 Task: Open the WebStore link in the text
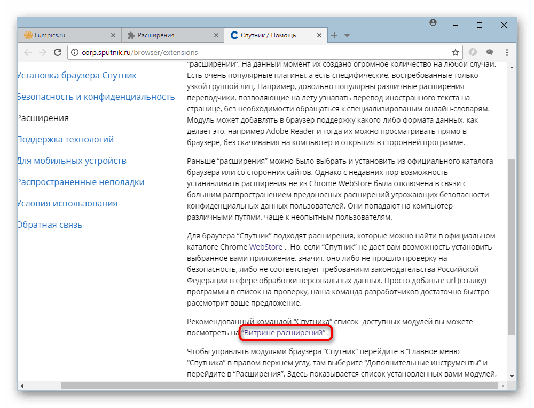point(266,247)
